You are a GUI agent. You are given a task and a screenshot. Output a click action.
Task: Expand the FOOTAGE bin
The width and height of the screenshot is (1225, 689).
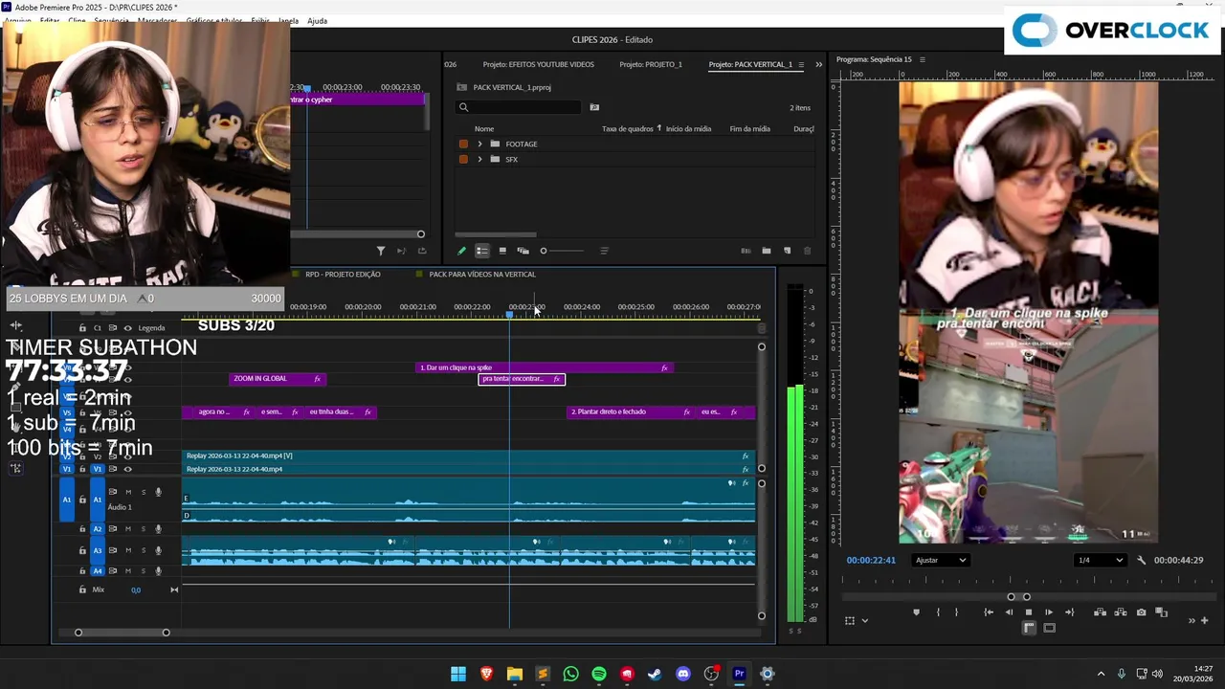point(479,144)
